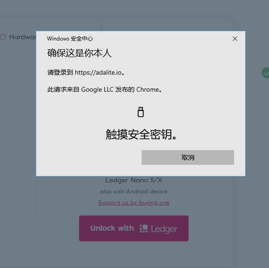The height and width of the screenshot is (268, 269).
Task: Click the Ledger logo icon in button
Action: pyautogui.click(x=143, y=228)
